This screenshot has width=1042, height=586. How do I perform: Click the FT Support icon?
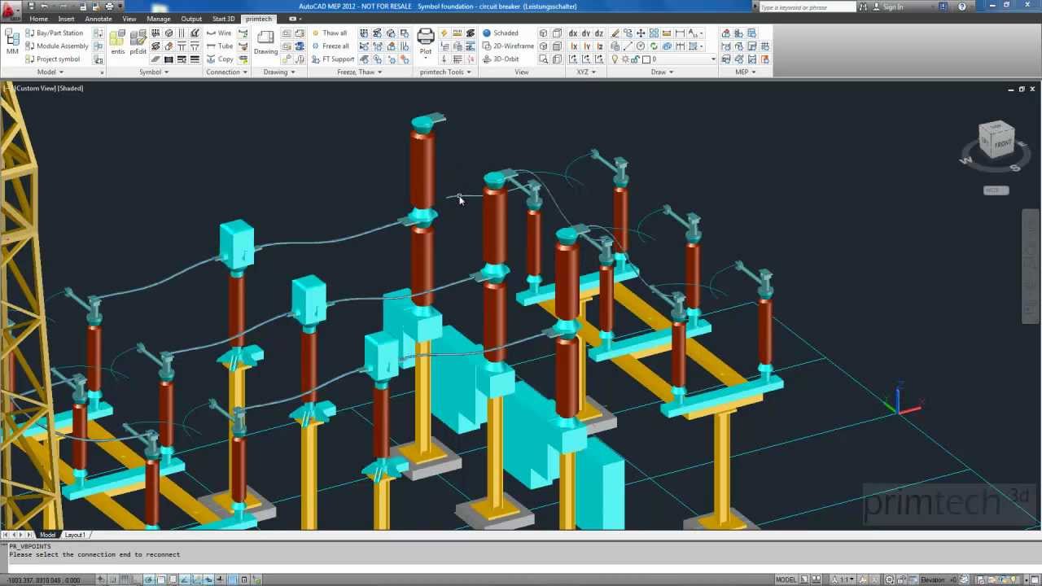[x=337, y=59]
